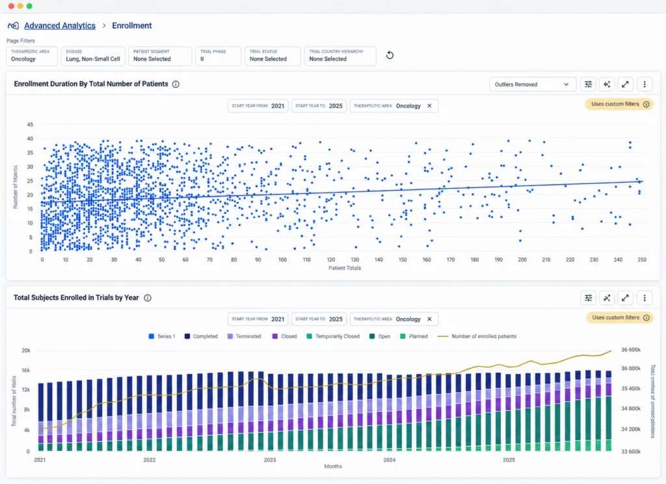Open the Trial Country Hierarchy filter
This screenshot has width=666, height=484.
(340, 56)
